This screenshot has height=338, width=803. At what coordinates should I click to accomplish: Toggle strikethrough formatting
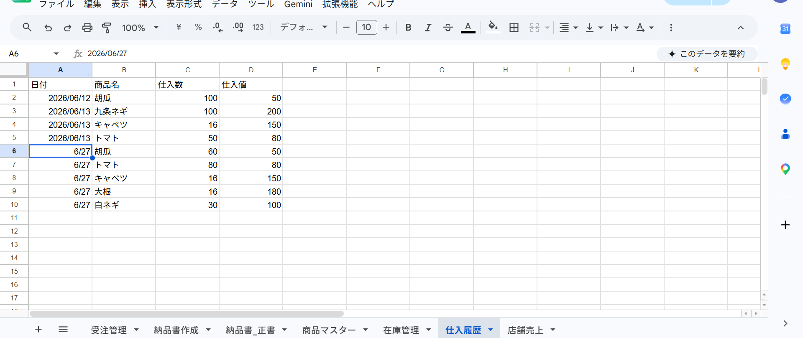448,28
